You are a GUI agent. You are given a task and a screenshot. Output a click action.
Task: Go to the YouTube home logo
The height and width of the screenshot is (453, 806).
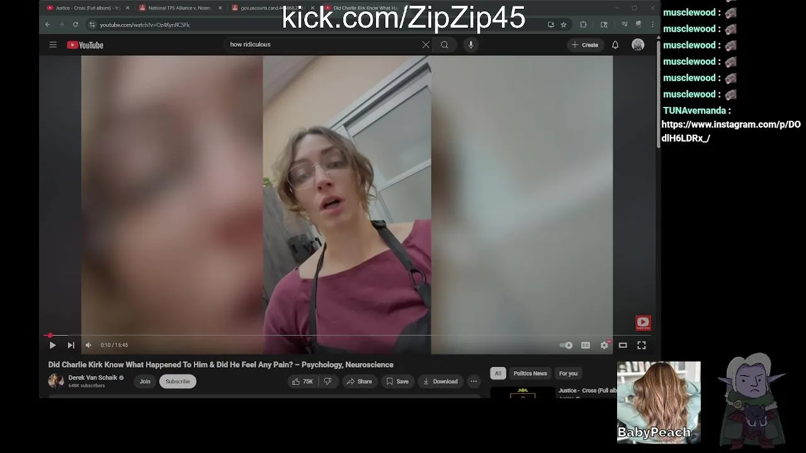pos(85,45)
